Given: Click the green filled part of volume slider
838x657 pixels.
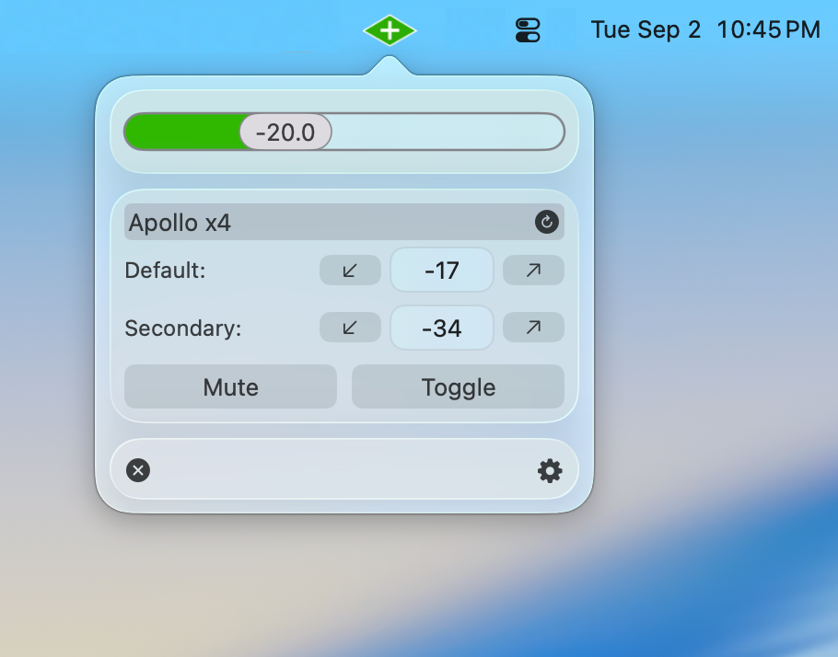Looking at the screenshot, I should click(x=182, y=132).
